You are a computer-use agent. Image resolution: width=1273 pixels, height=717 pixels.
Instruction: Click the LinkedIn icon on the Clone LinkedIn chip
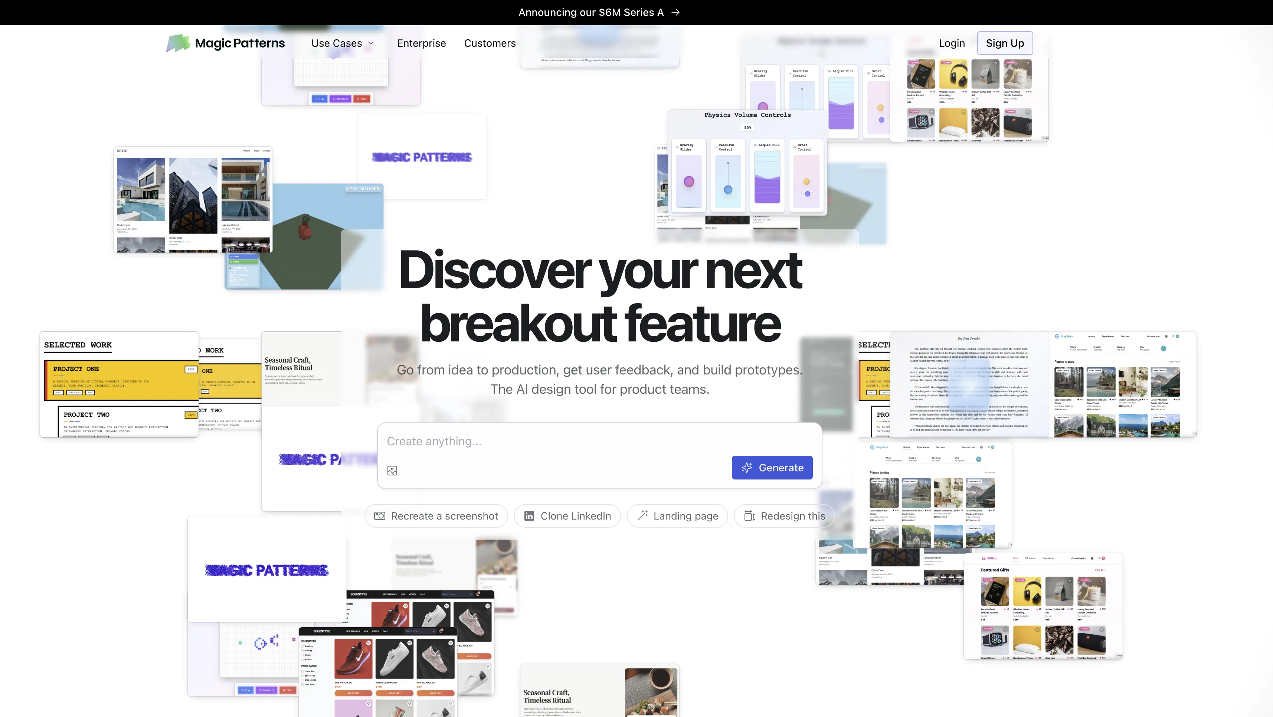click(x=529, y=516)
